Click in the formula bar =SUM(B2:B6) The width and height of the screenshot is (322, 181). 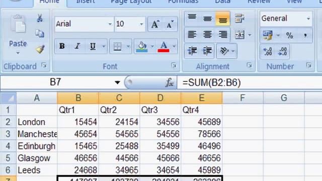[250, 82]
